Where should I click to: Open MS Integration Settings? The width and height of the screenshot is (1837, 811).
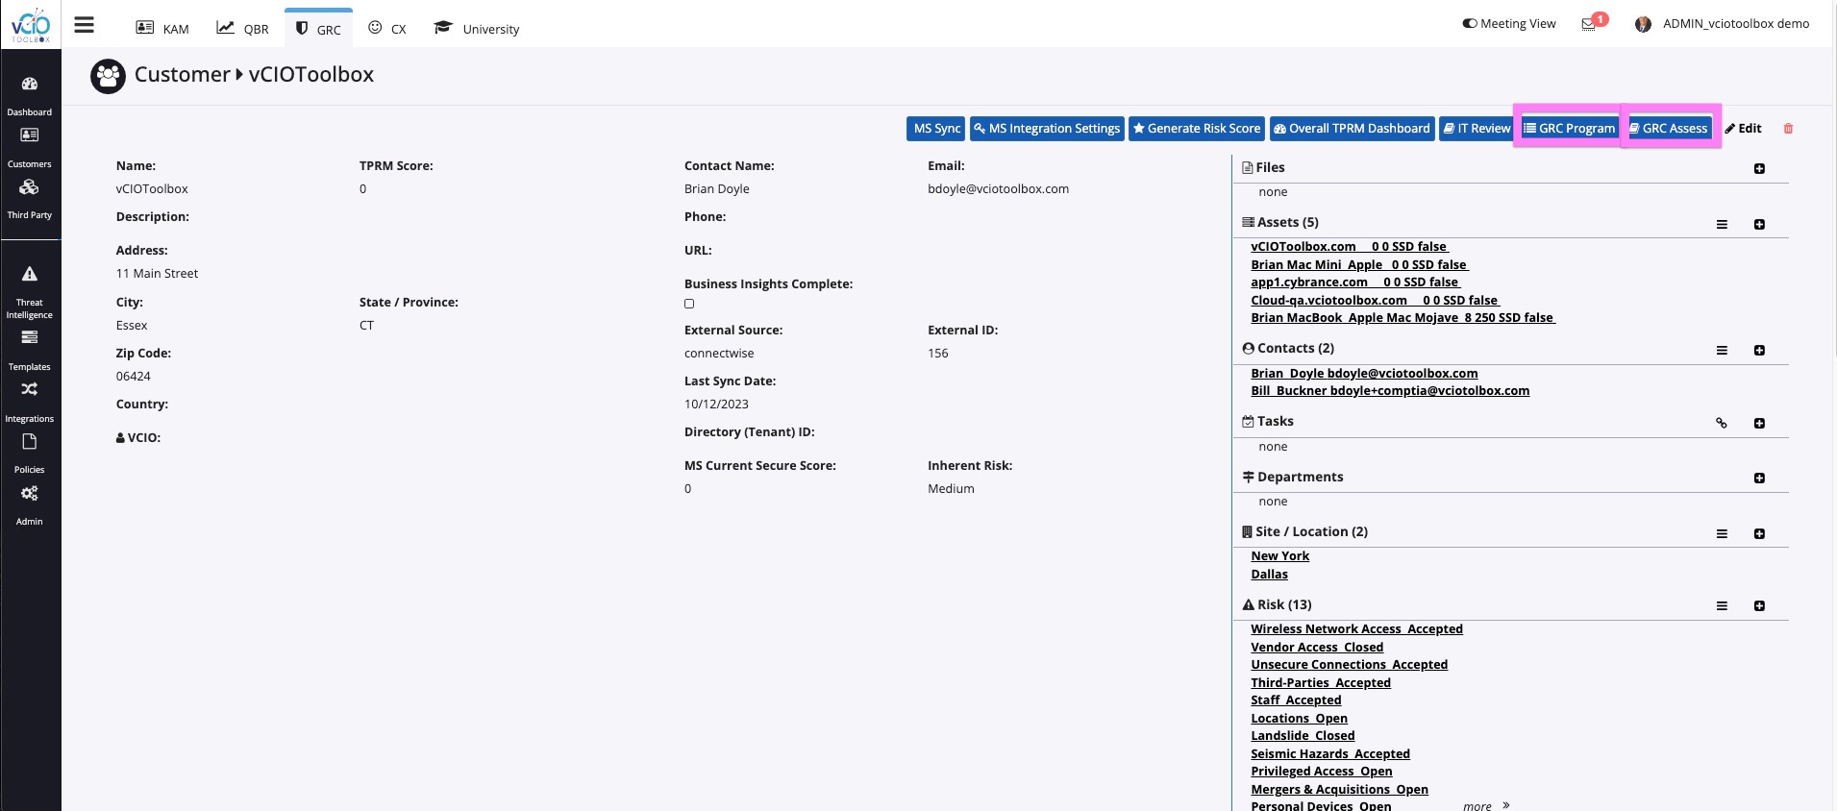click(1047, 129)
